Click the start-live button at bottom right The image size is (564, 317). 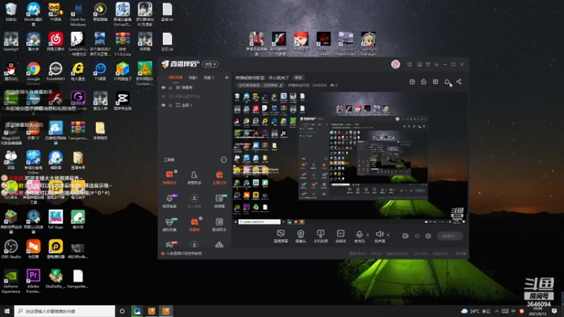(450, 236)
